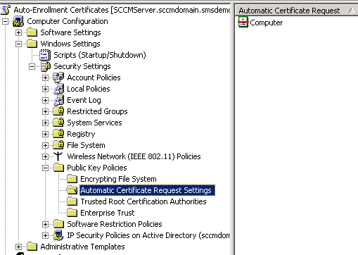Select Restricted Groups label
Screen dimensions: 358x255
pos(97,111)
